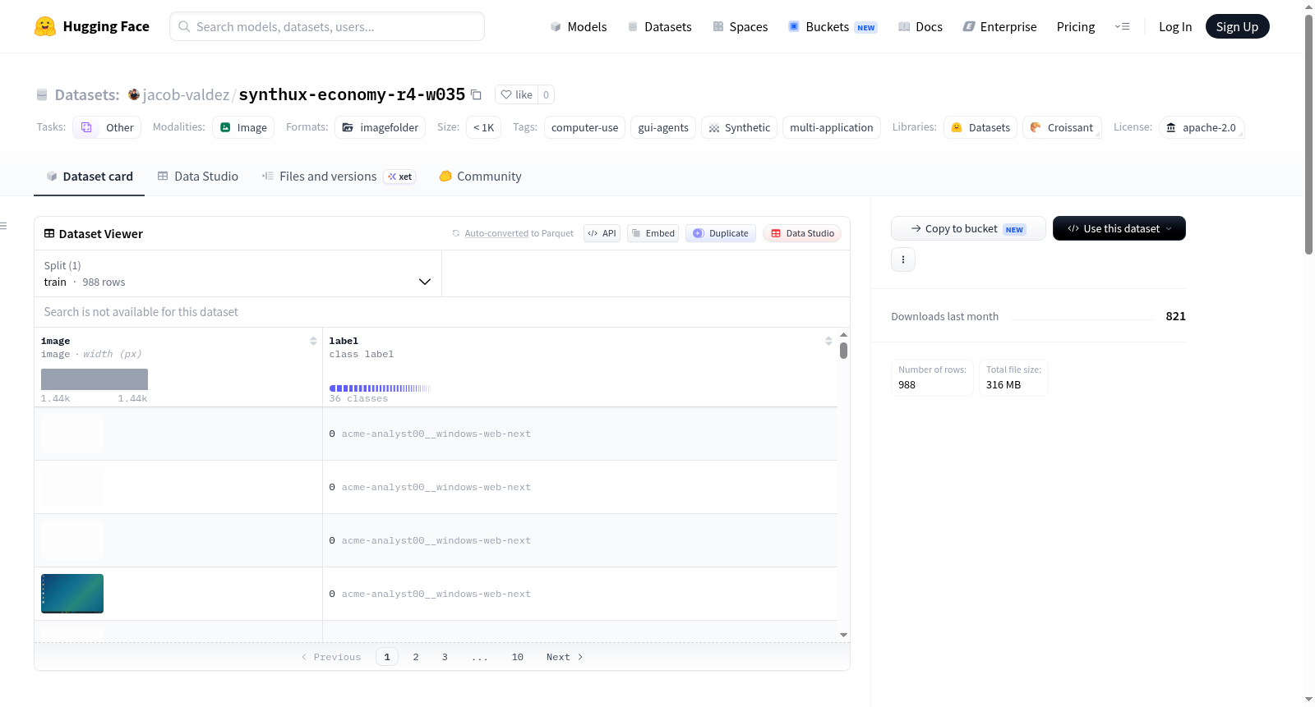Image resolution: width=1315 pixels, height=707 pixels.
Task: Click the computer-use tag
Action: point(584,127)
